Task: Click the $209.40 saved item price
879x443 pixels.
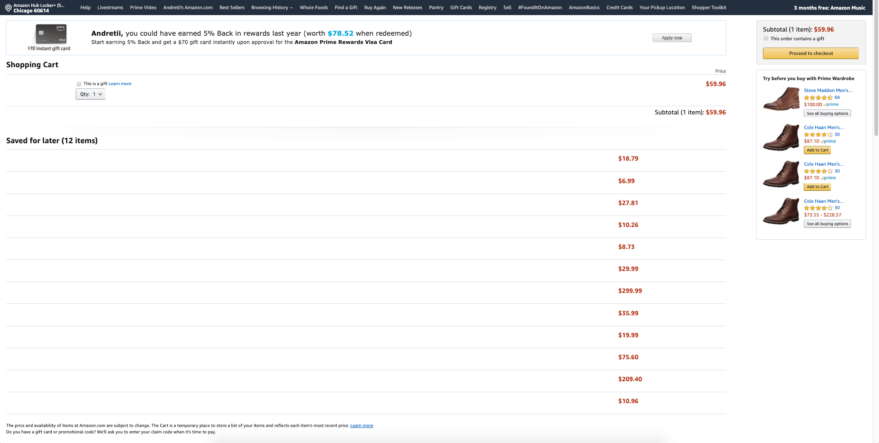Action: tap(630, 379)
